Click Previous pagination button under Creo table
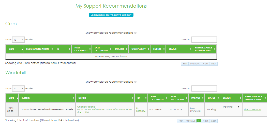The height and width of the screenshot is (124, 271). click(x=195, y=64)
